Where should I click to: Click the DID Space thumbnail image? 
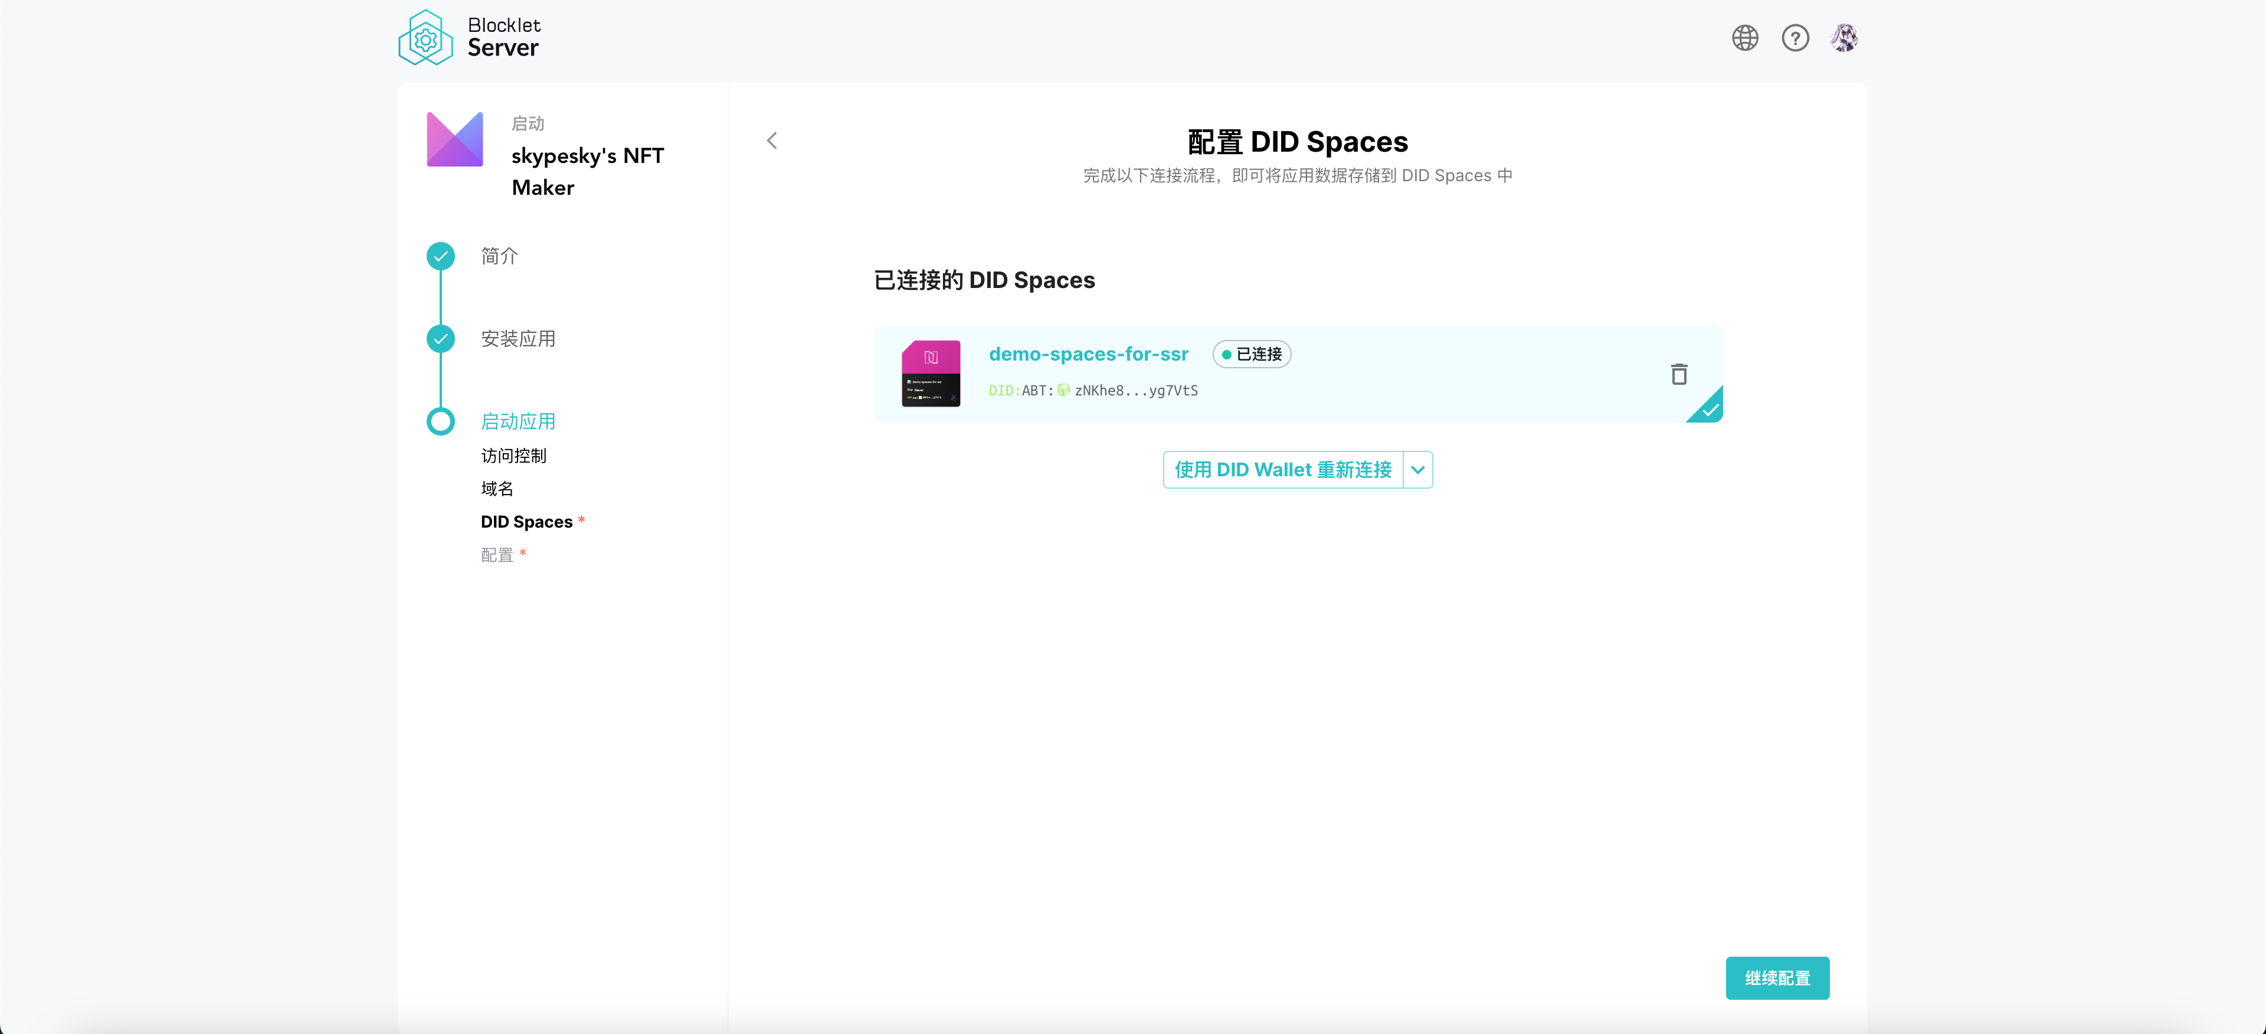(x=931, y=373)
